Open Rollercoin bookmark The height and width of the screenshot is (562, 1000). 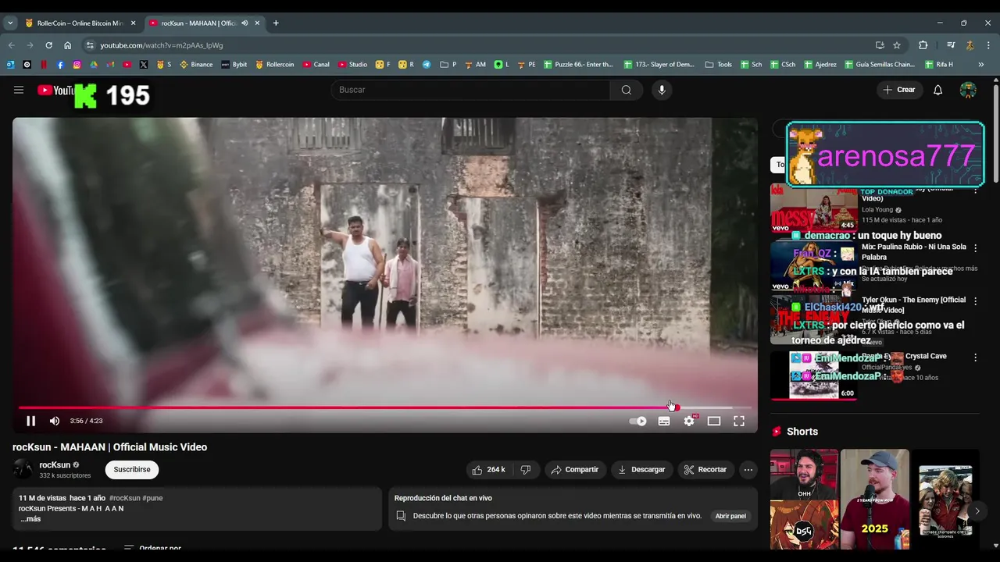click(275, 65)
